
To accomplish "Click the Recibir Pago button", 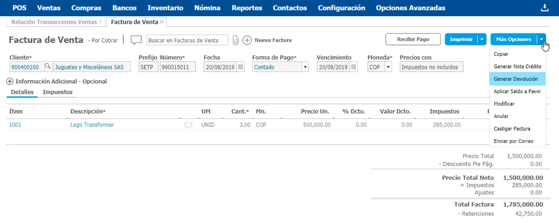I will pyautogui.click(x=413, y=39).
